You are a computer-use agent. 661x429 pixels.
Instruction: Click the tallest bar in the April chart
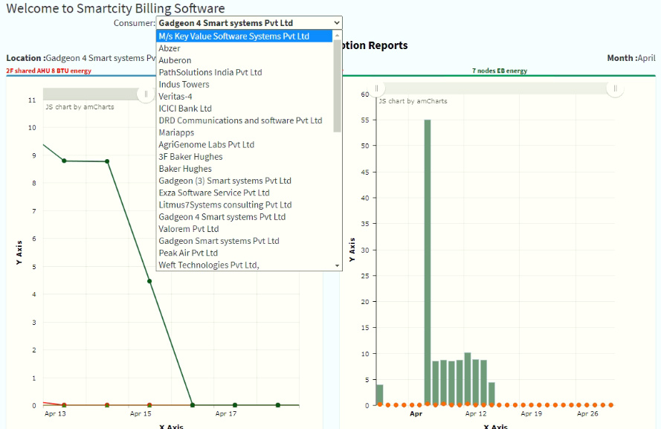428,260
